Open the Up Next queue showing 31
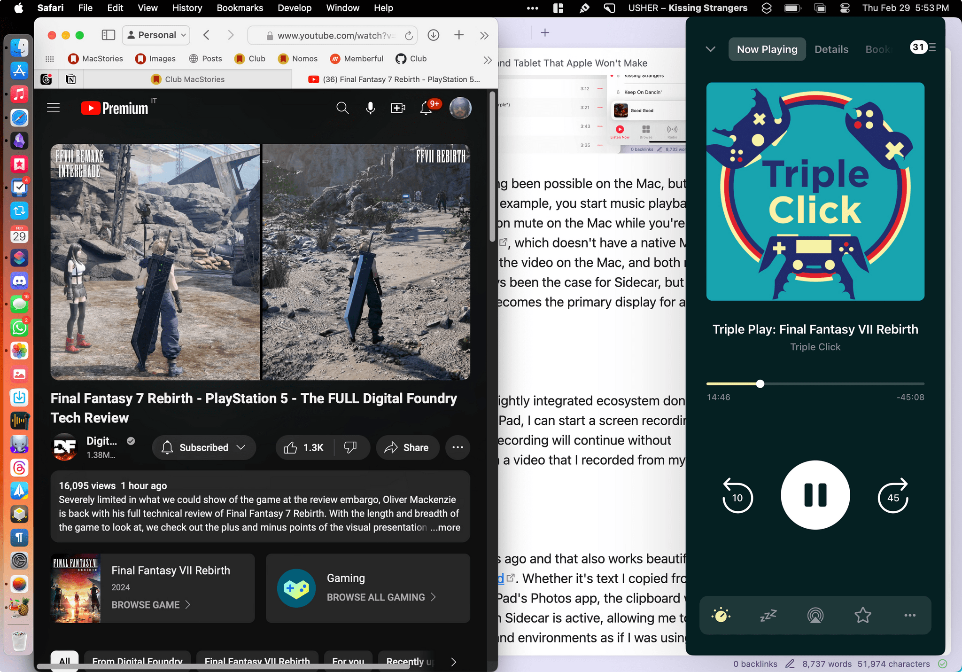 tap(923, 47)
